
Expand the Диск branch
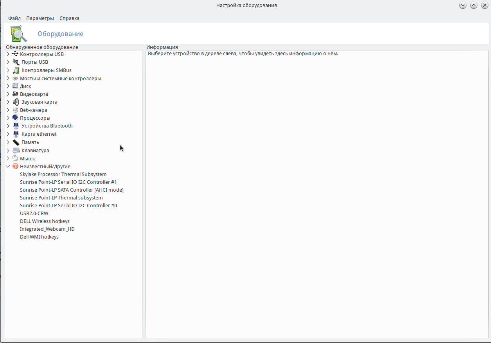[x=8, y=86]
